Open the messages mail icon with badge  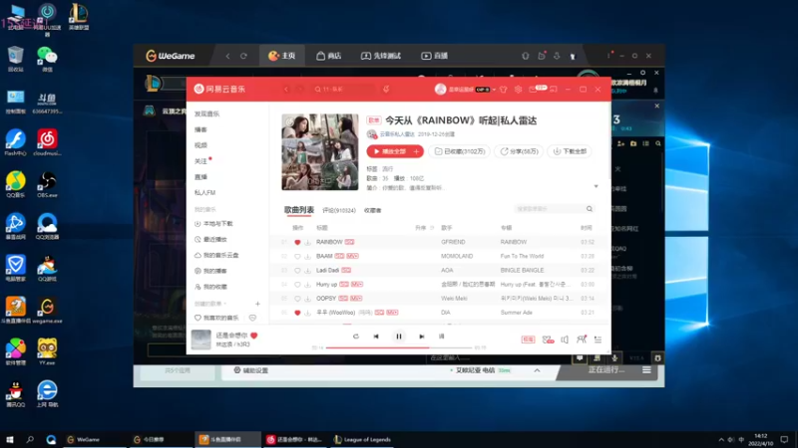(533, 90)
